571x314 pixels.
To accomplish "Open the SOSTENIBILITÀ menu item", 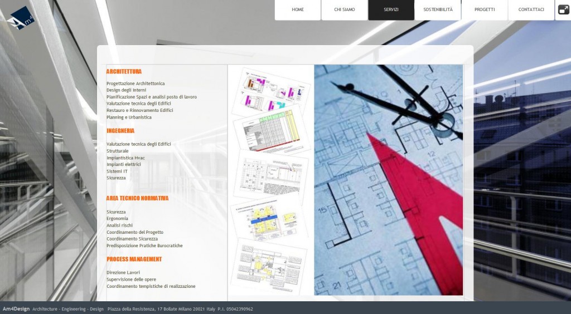I will tap(438, 9).
